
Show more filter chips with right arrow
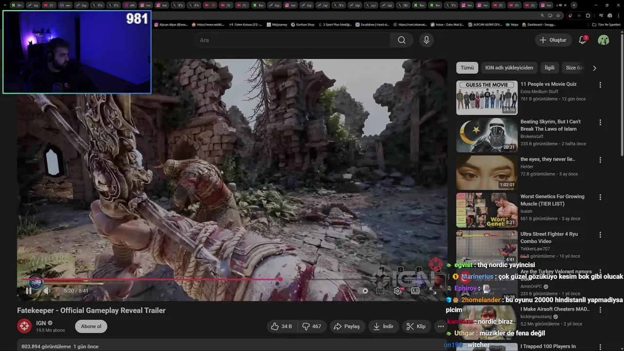[594, 68]
